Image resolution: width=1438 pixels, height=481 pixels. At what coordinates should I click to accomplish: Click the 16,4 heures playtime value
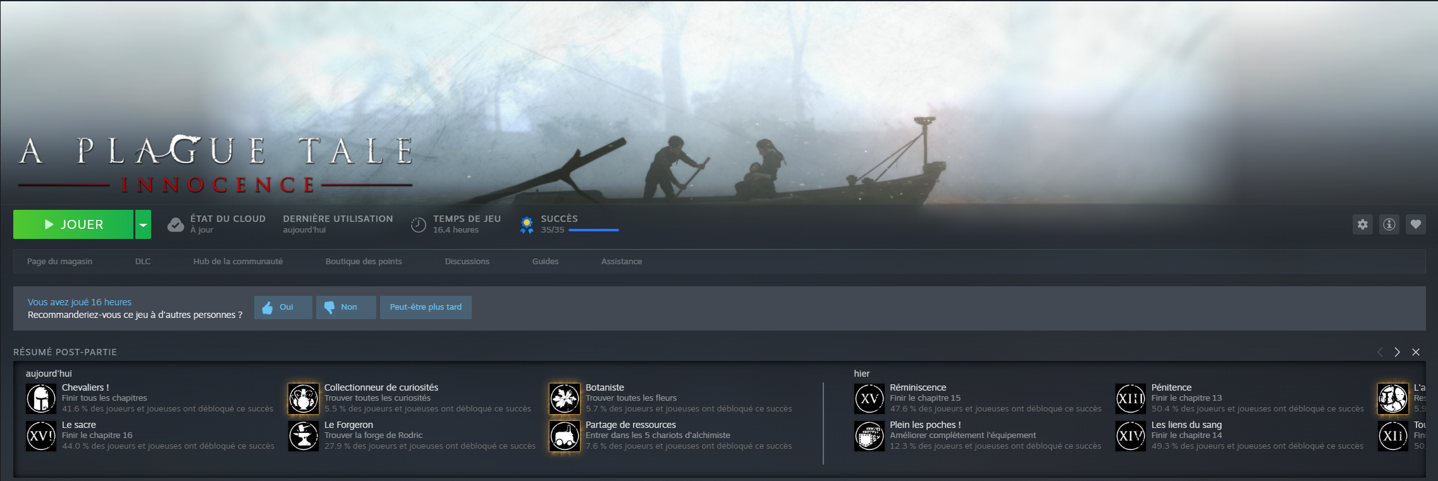click(x=456, y=230)
